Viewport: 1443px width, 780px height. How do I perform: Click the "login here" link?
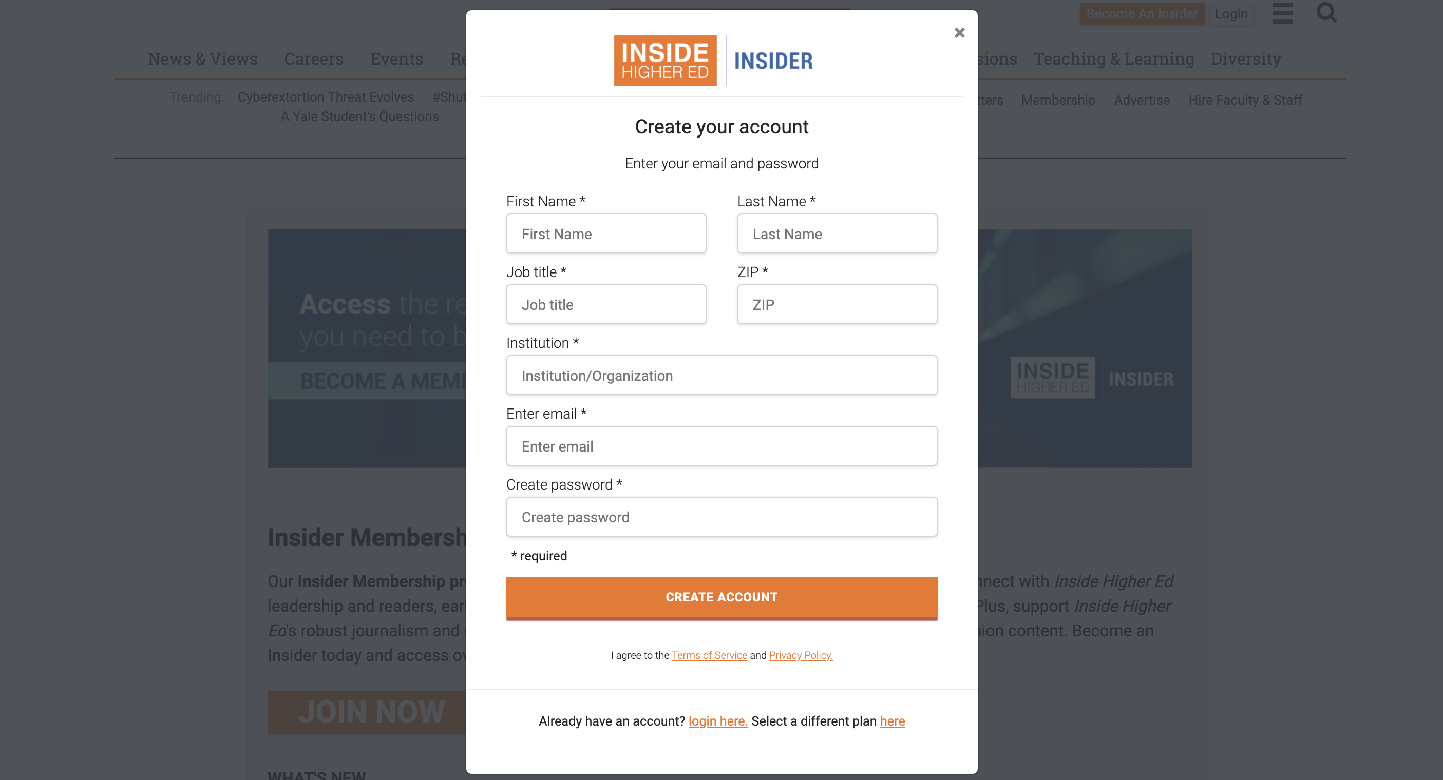[x=717, y=721]
